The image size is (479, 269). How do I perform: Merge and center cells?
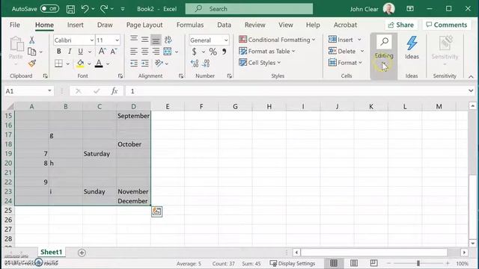coord(168,52)
